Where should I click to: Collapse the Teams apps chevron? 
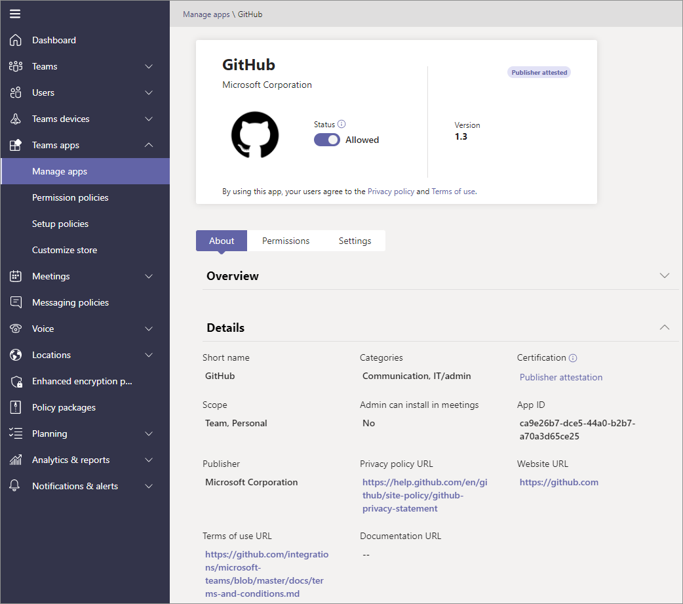pyautogui.click(x=149, y=145)
